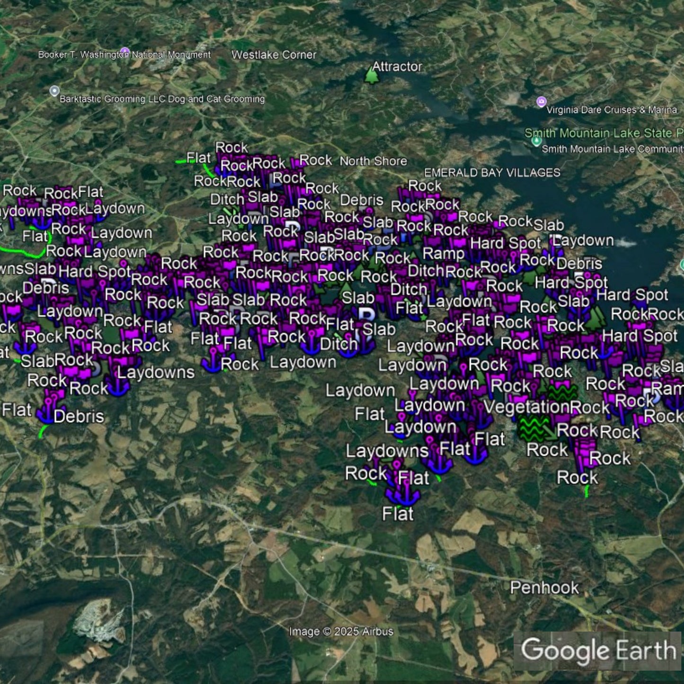Select the Westlake Corner place label
684x684 pixels.
(x=274, y=55)
